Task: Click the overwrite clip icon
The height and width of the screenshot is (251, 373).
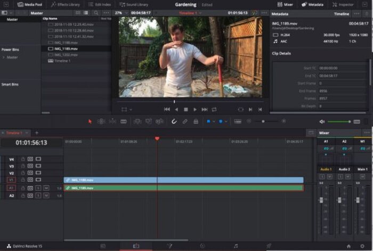Action: 149,122
